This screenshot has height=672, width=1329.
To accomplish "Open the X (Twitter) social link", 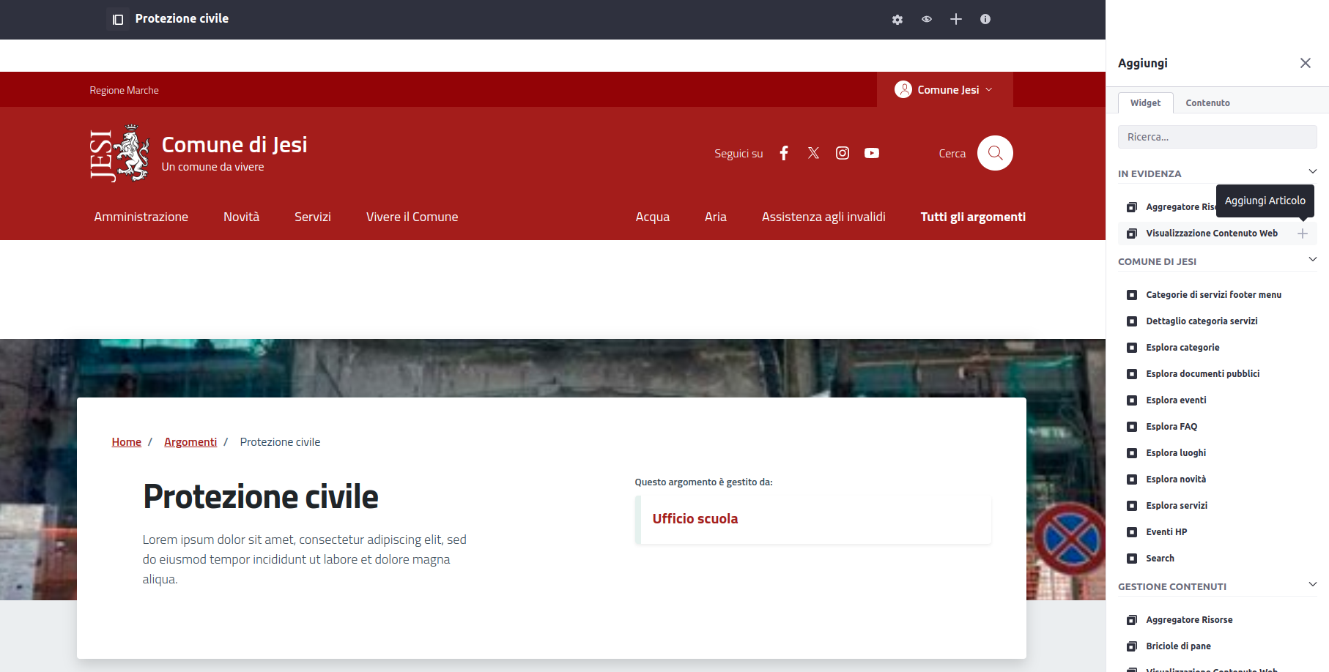I will [813, 153].
